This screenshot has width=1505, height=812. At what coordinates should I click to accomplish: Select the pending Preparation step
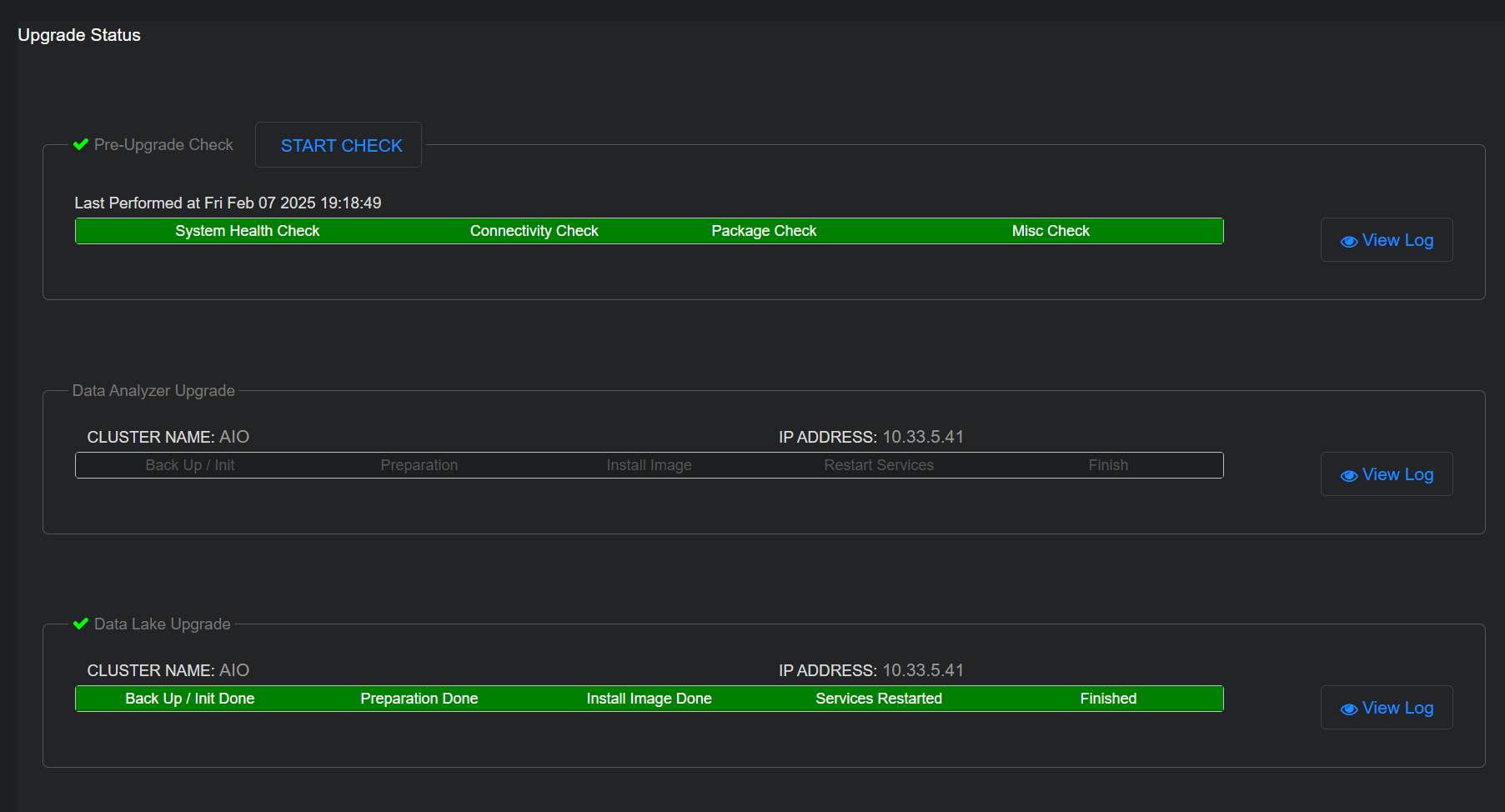point(419,465)
